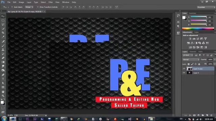Image resolution: width=216 pixels, height=121 pixels.
Task: Add an Exposure adjustment
Action: [x=202, y=39]
